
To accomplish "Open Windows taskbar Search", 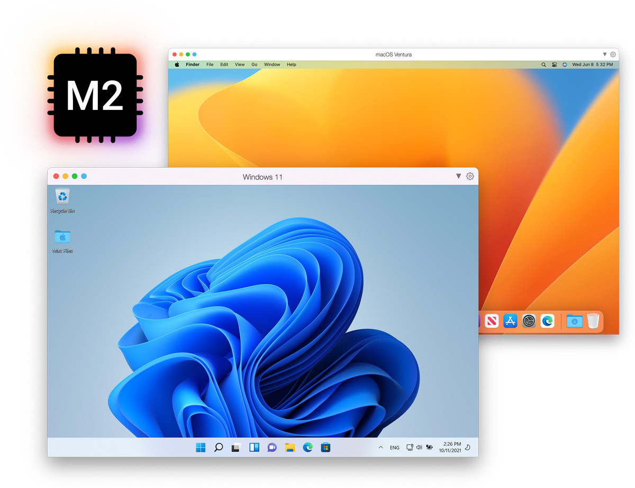I will [219, 448].
